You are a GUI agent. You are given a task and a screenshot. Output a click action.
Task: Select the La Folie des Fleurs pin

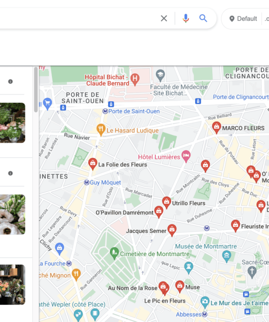pos(93,164)
